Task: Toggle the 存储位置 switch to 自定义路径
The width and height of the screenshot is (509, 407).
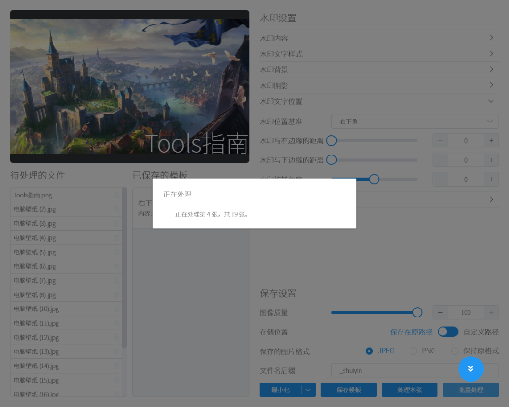Action: click(x=448, y=332)
